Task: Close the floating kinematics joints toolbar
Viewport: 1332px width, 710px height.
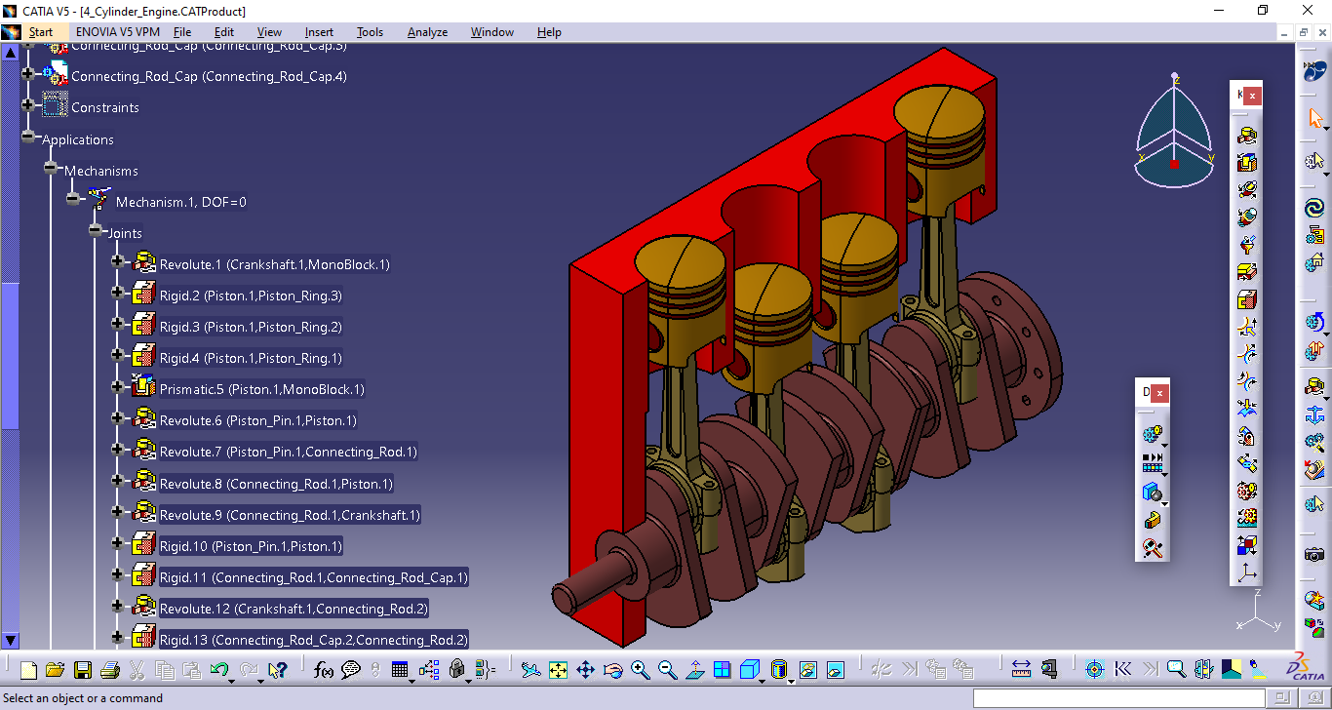Action: tap(1253, 96)
